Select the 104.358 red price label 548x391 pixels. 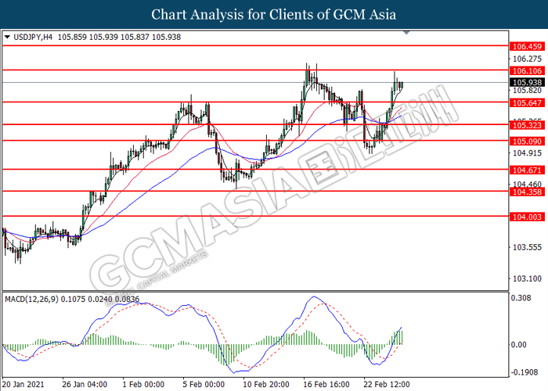click(527, 192)
